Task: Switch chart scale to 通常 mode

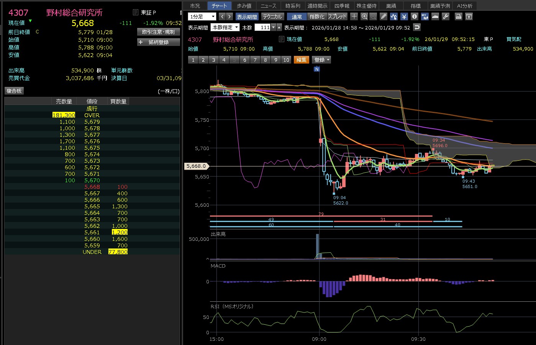Action: coord(297,16)
